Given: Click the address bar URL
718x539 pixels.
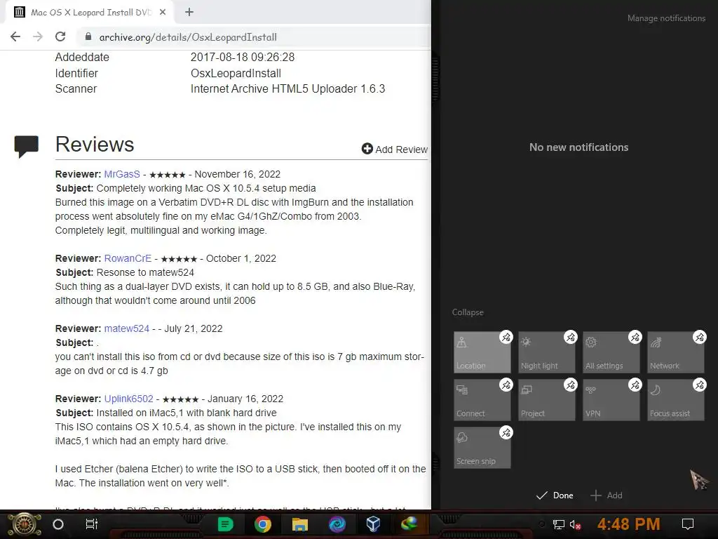Looking at the screenshot, I should 188,37.
